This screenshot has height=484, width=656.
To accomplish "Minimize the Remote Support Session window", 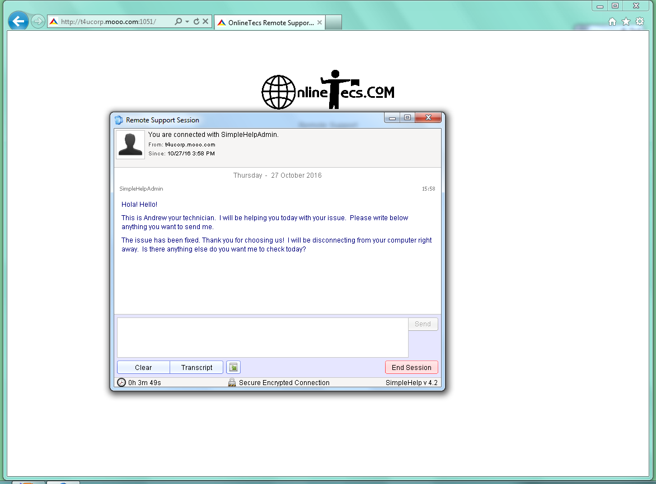I will pyautogui.click(x=392, y=118).
